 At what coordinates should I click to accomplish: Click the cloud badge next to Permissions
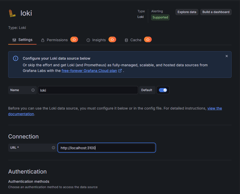pos(74,39)
